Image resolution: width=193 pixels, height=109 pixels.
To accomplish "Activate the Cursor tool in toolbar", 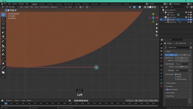I will pos(3,19).
